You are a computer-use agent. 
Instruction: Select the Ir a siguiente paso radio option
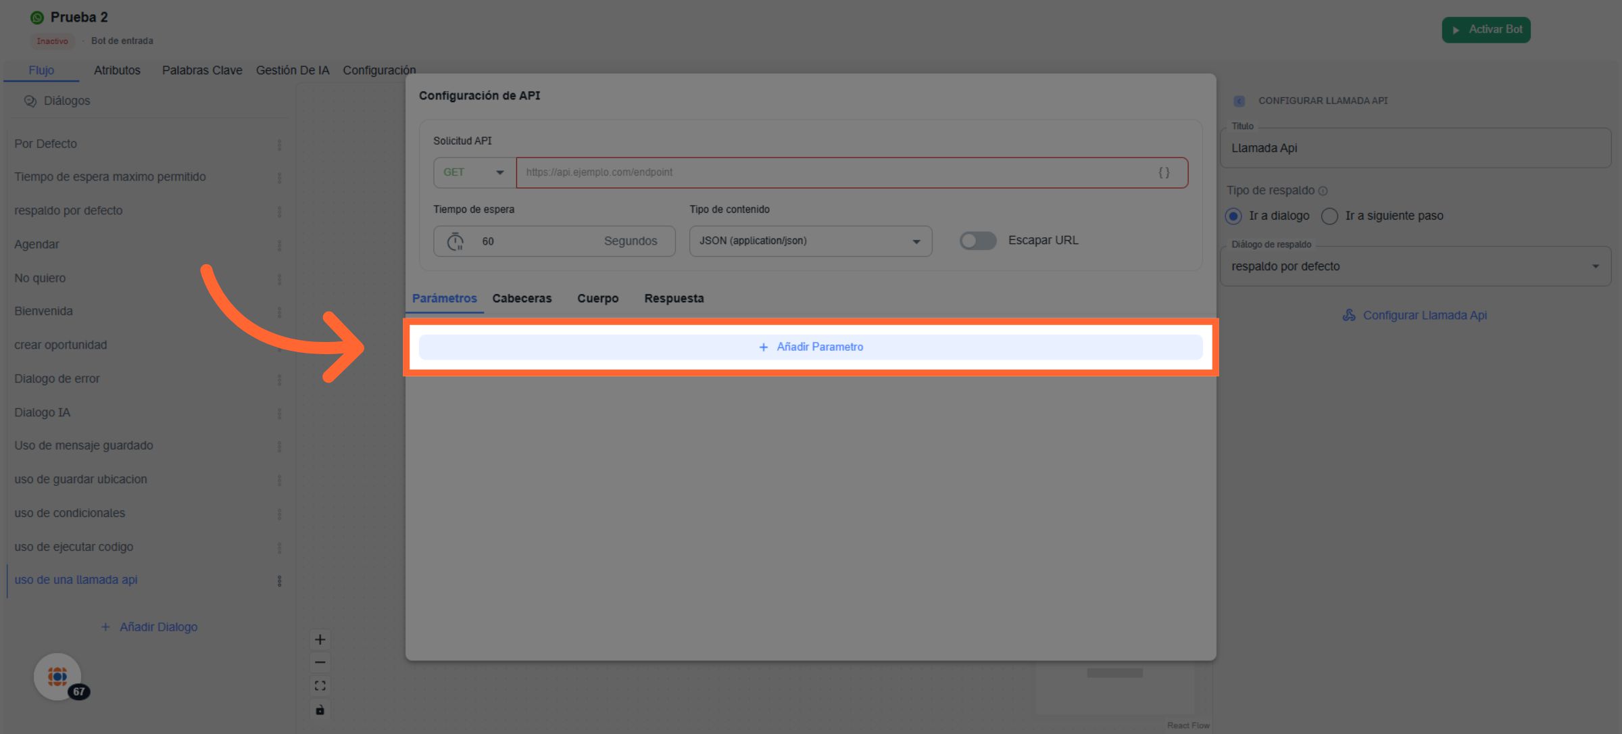[x=1329, y=216]
